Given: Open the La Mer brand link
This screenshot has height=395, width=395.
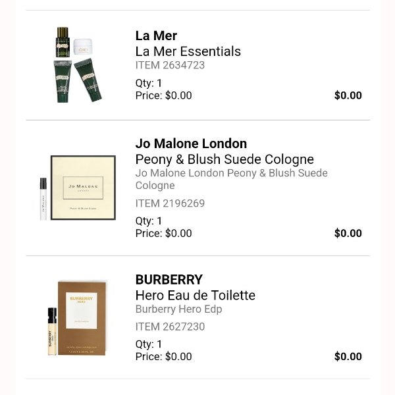Looking at the screenshot, I should coord(156,36).
